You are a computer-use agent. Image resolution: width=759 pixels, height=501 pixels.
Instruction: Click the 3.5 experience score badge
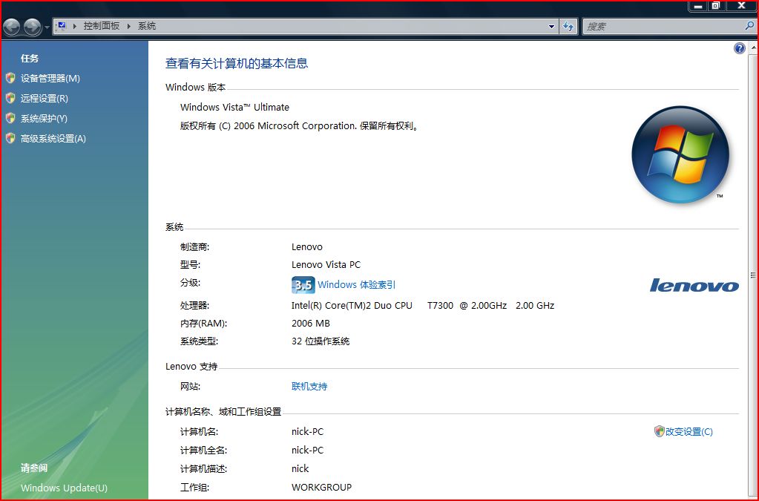tap(303, 285)
